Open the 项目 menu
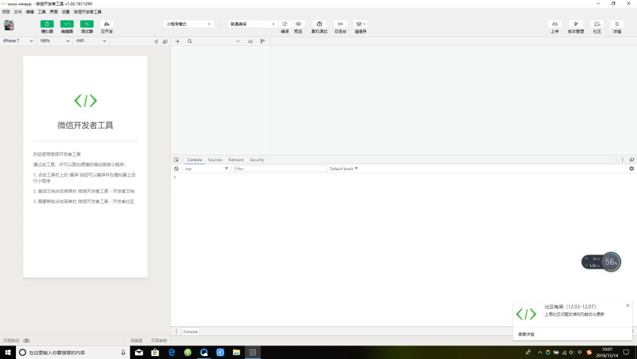The width and height of the screenshot is (637, 359). [x=6, y=12]
